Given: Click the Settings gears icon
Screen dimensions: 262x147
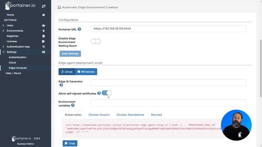Looking at the screenshot, I should (43, 52).
